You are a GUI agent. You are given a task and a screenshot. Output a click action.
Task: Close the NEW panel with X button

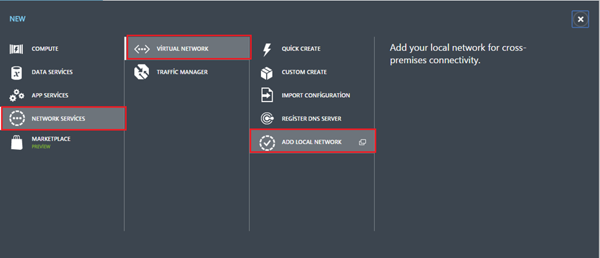coord(580,19)
